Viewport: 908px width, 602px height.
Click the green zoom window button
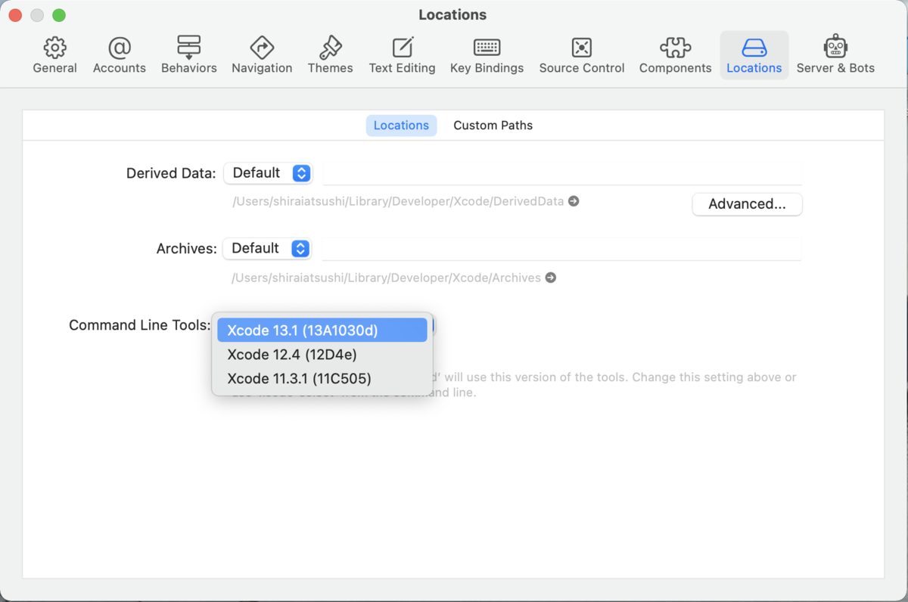(x=59, y=15)
